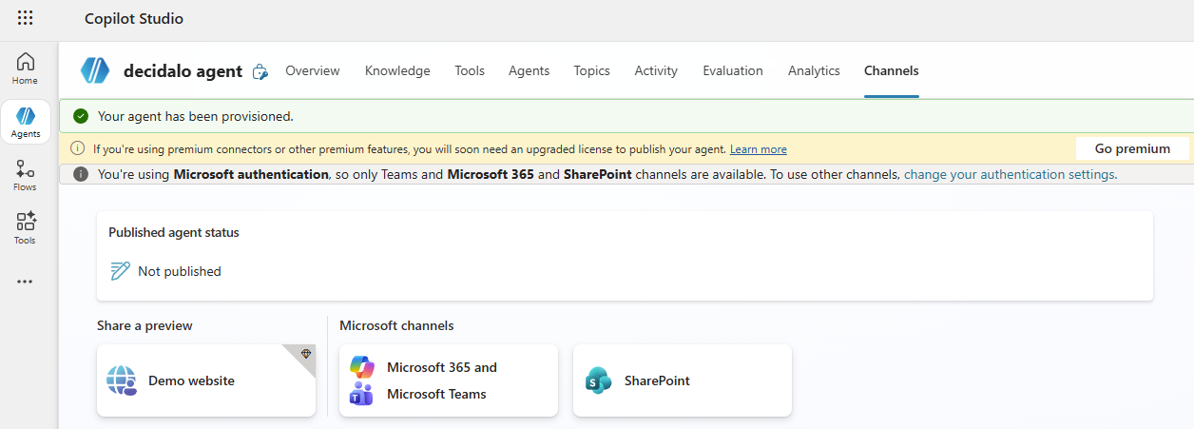
Task: Open the SharePoint channel card
Action: tap(683, 380)
